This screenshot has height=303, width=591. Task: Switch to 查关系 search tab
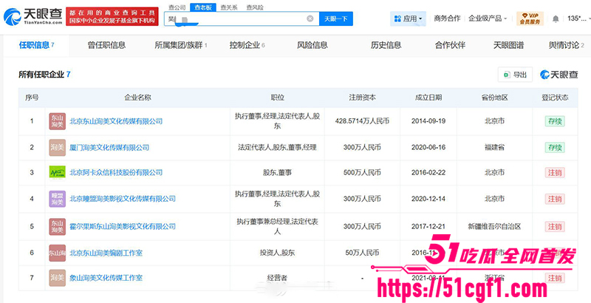click(229, 7)
